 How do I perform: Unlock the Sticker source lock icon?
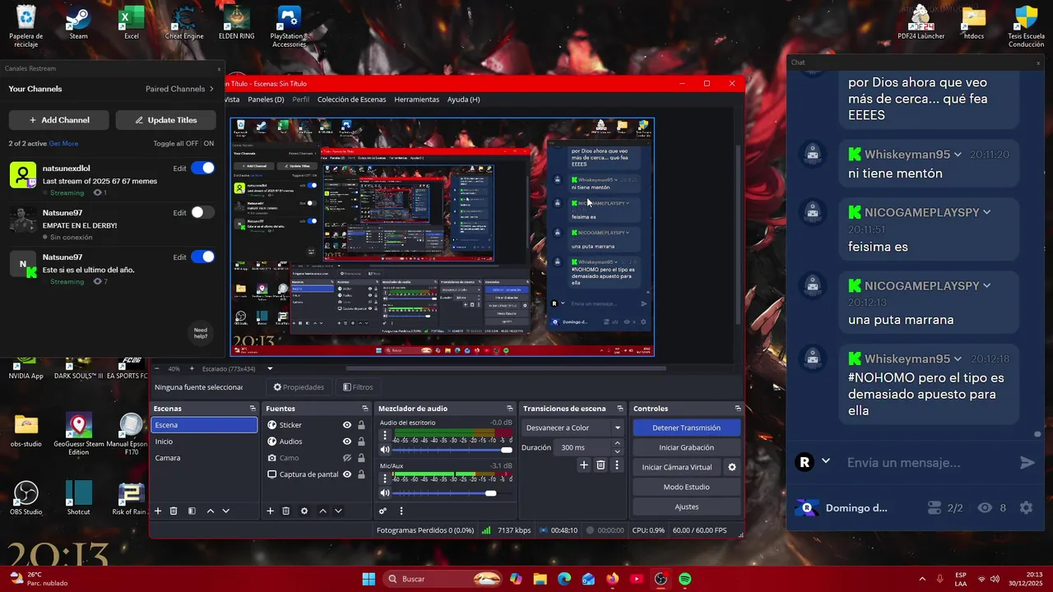pos(361,425)
